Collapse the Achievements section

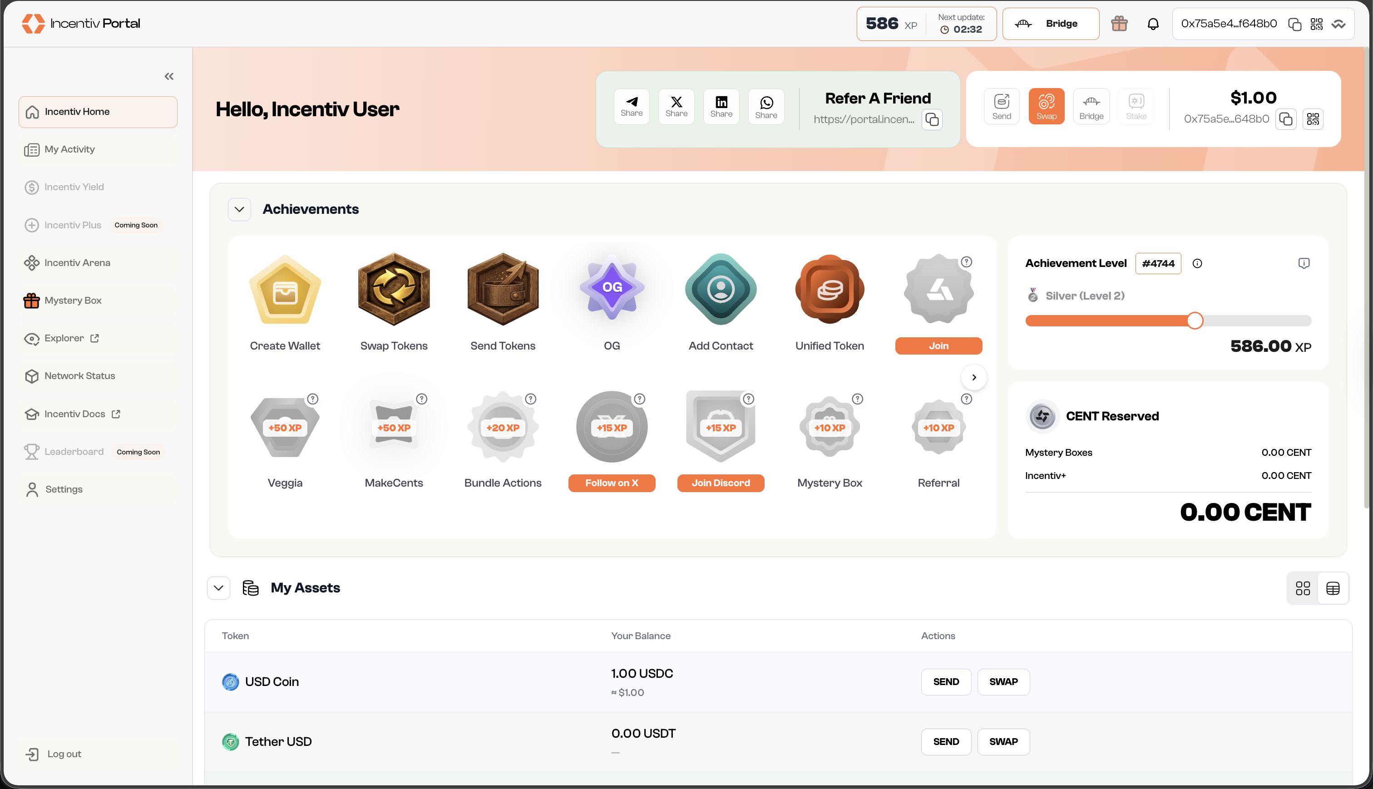point(239,209)
